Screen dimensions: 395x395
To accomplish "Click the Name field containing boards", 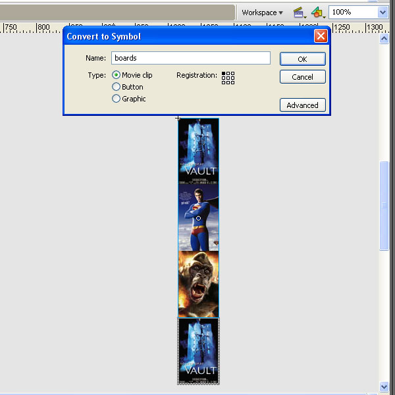I will [191, 58].
